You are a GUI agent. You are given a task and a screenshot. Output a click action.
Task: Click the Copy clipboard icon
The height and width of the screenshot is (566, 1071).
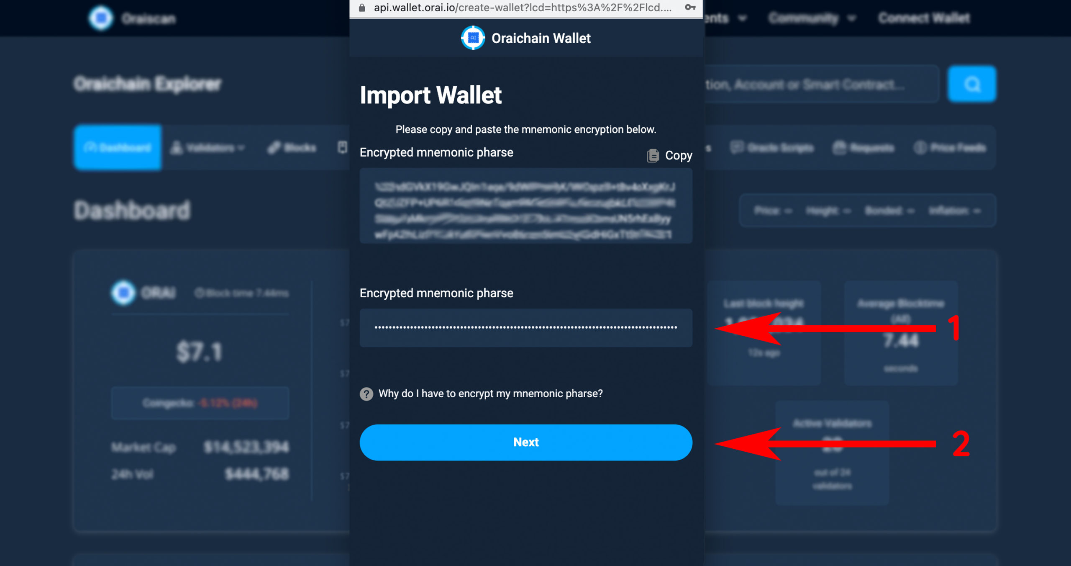(x=653, y=156)
